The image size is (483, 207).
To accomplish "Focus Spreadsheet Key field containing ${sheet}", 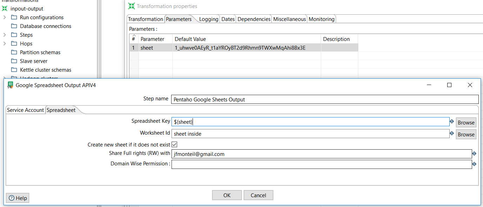I will click(x=310, y=122).
